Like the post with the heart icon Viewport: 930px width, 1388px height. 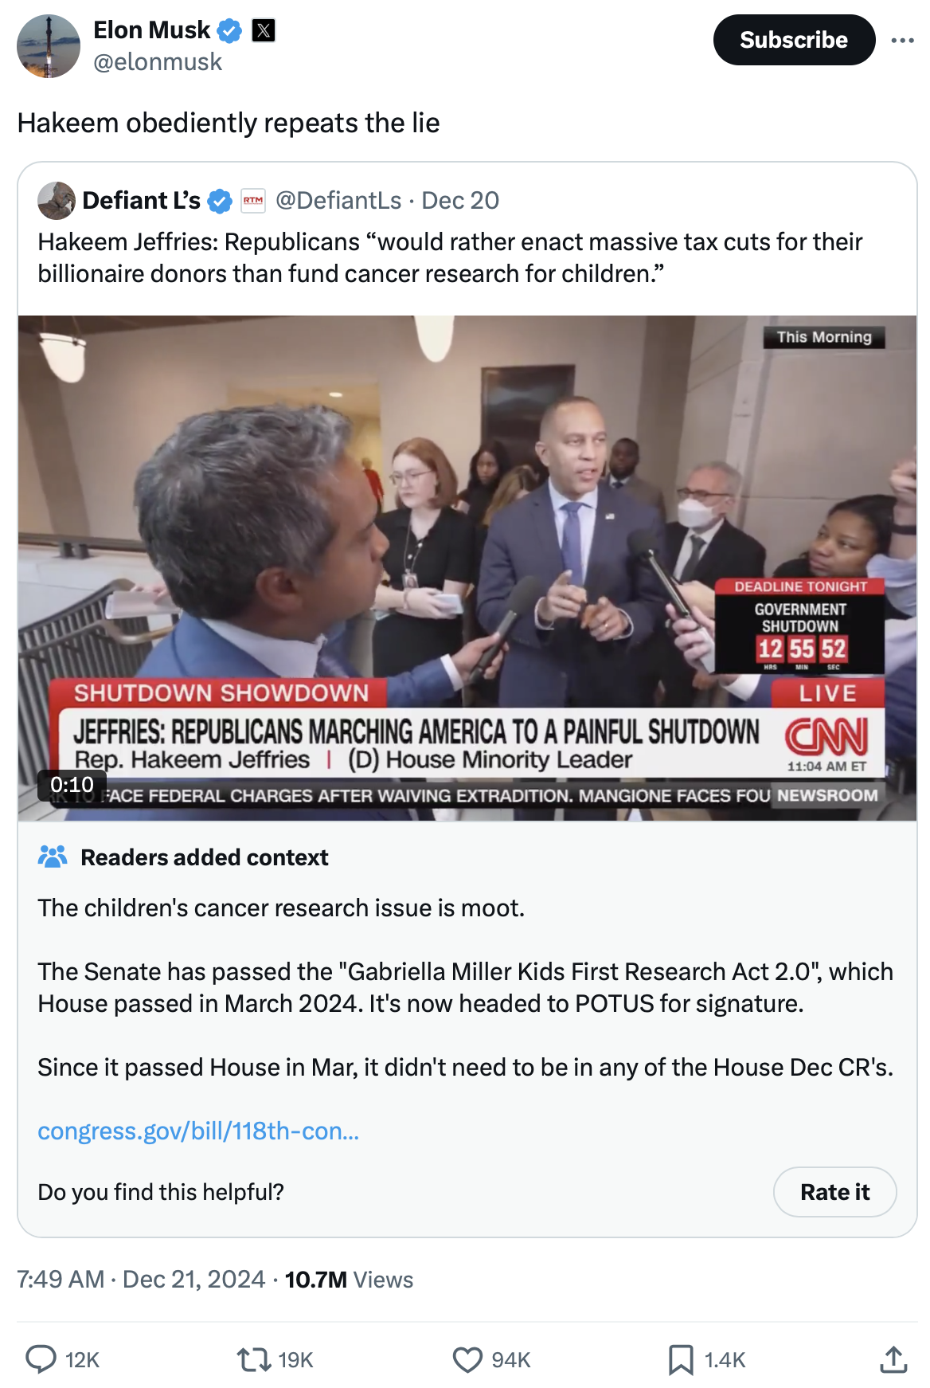click(x=467, y=1359)
